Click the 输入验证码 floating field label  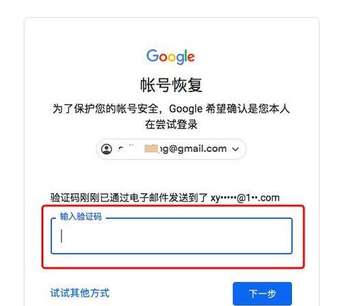pyautogui.click(x=81, y=217)
